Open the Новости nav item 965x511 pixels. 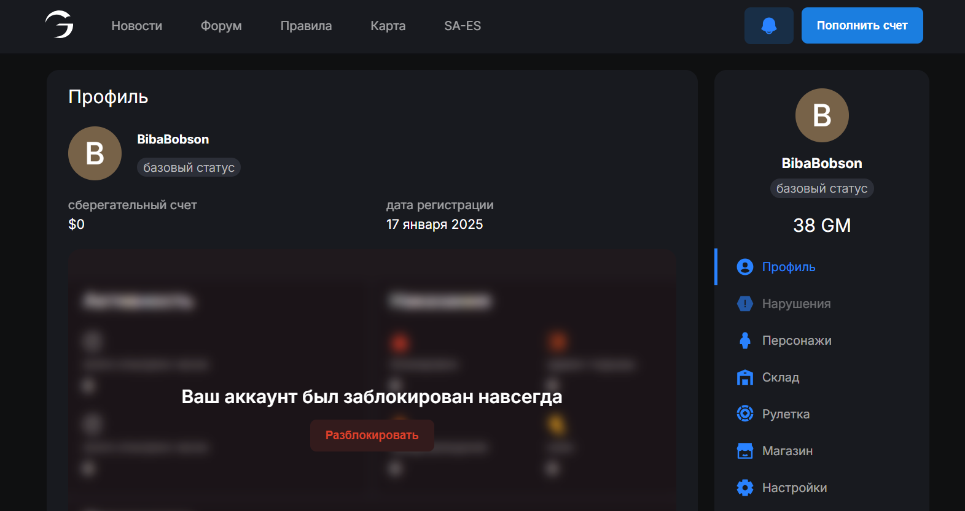136,26
